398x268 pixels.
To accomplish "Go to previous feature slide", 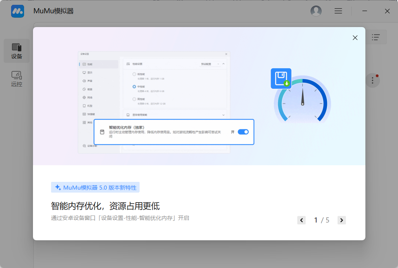I will 301,220.
